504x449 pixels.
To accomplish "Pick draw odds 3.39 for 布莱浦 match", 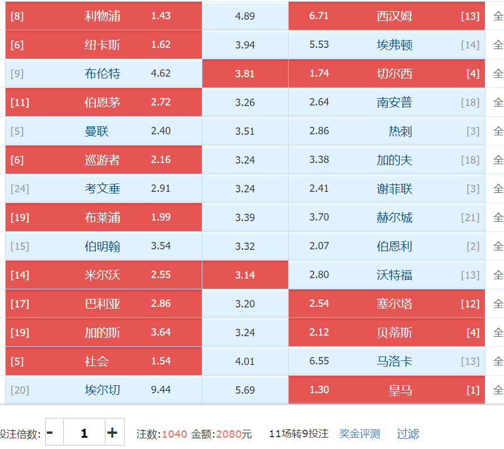I will click(245, 217).
